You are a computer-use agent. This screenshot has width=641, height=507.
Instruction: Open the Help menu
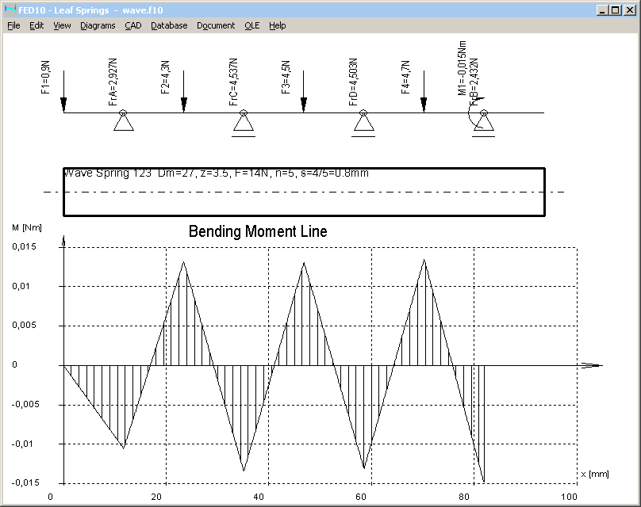click(x=277, y=25)
